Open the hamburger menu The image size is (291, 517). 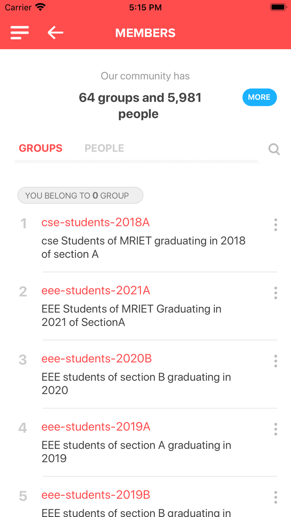[x=19, y=33]
